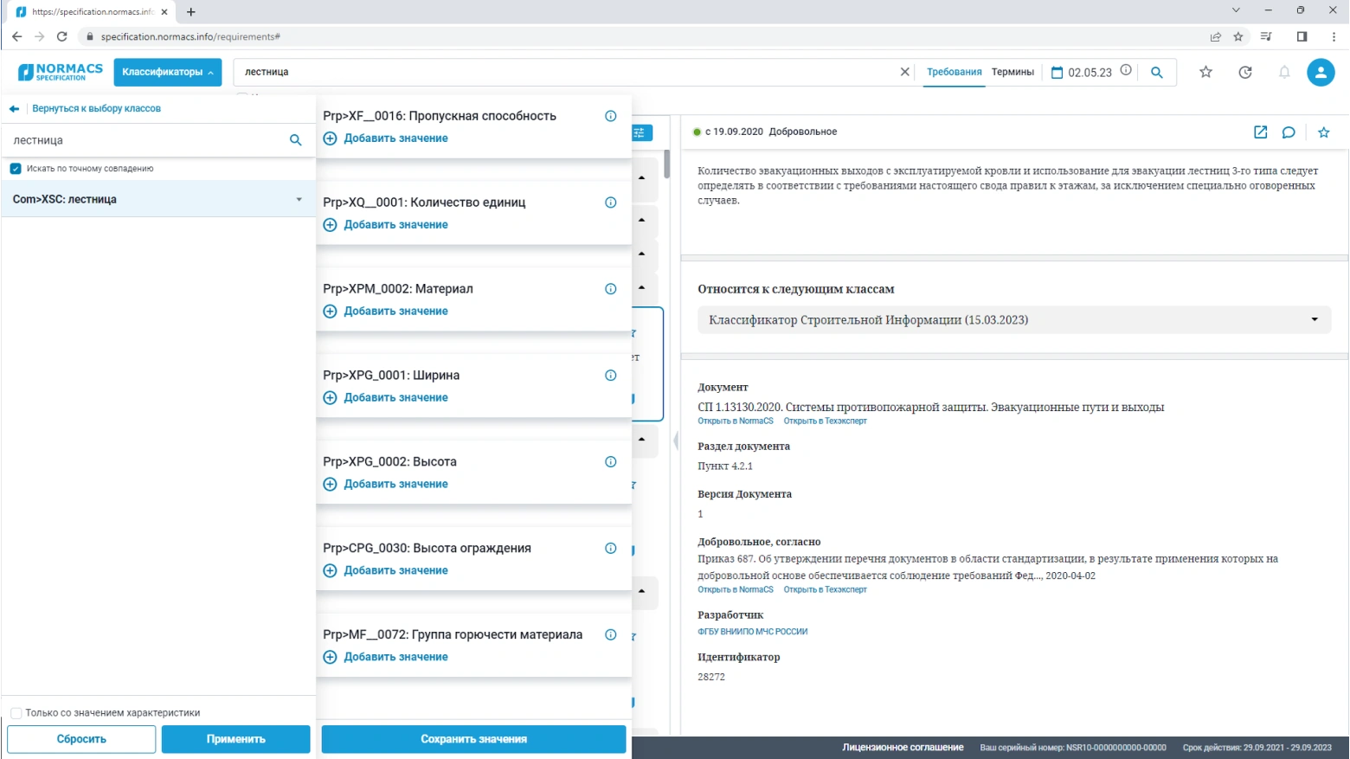The width and height of the screenshot is (1350, 759).
Task: Click the info icon next to Высота ограждения
Action: pos(610,549)
